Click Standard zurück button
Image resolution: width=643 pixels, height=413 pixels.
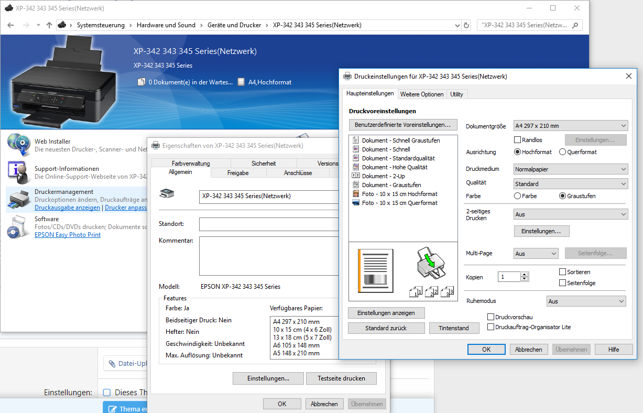pyautogui.click(x=386, y=328)
